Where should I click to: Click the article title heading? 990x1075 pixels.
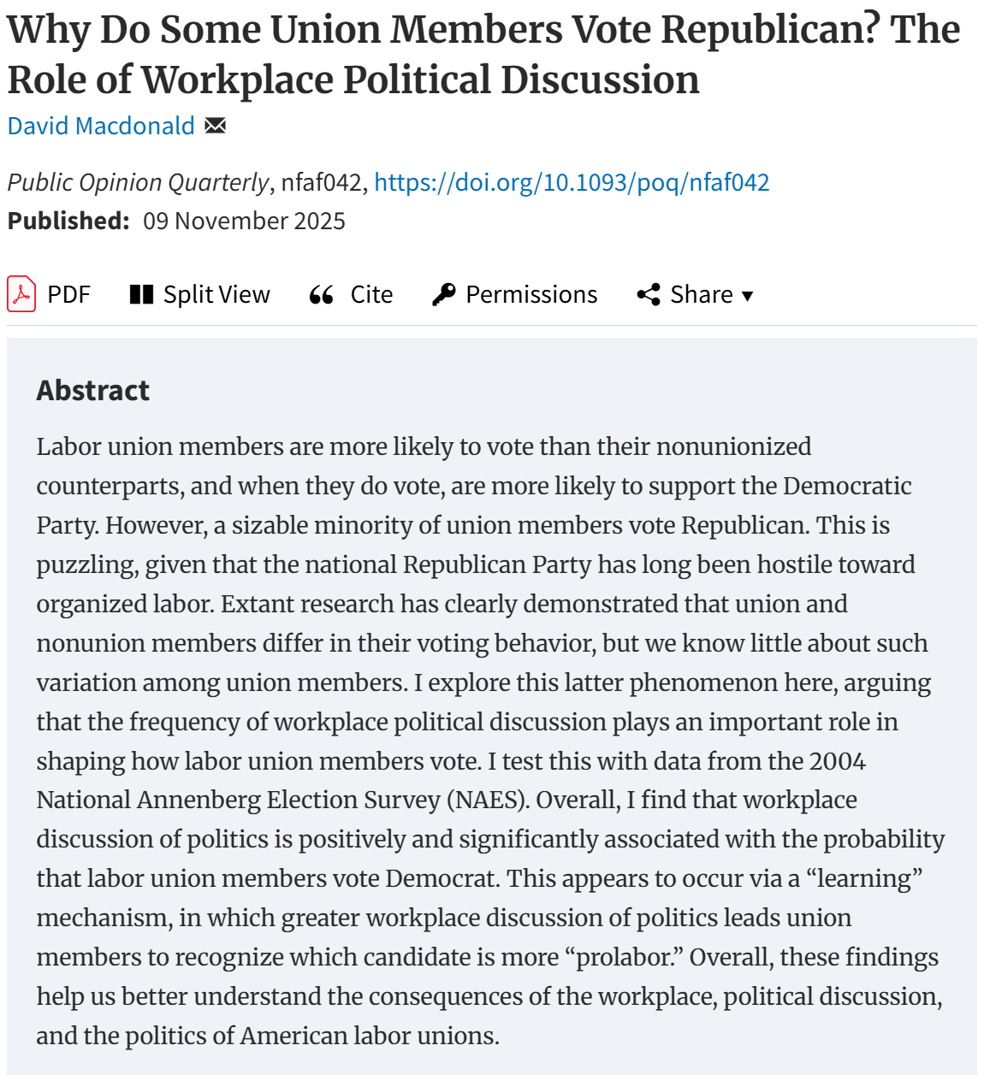(483, 55)
